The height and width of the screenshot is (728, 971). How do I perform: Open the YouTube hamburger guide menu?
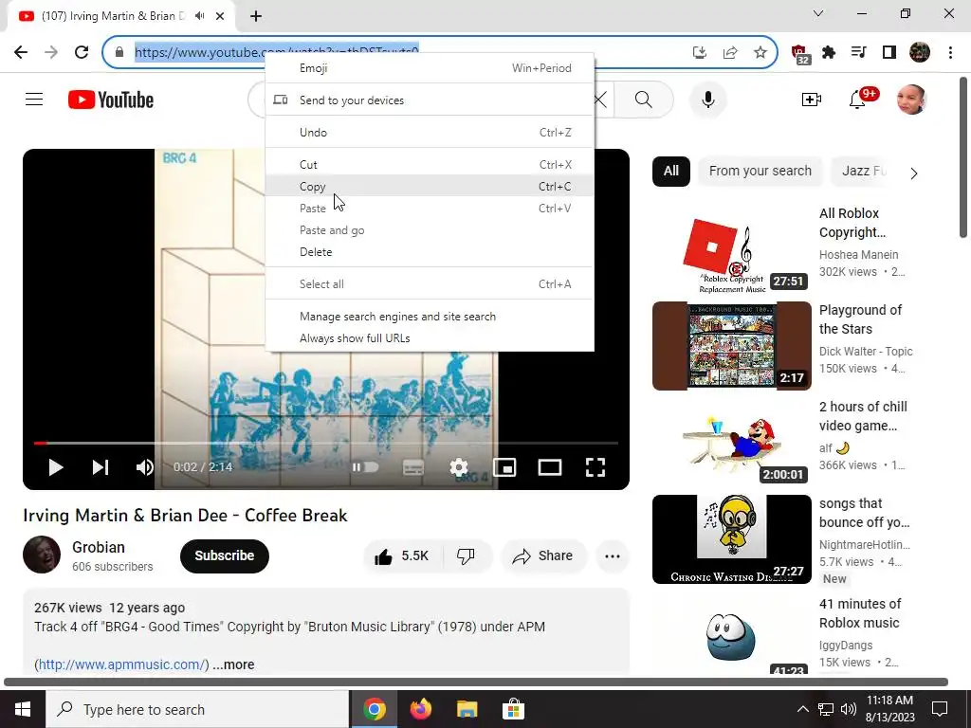(x=34, y=99)
